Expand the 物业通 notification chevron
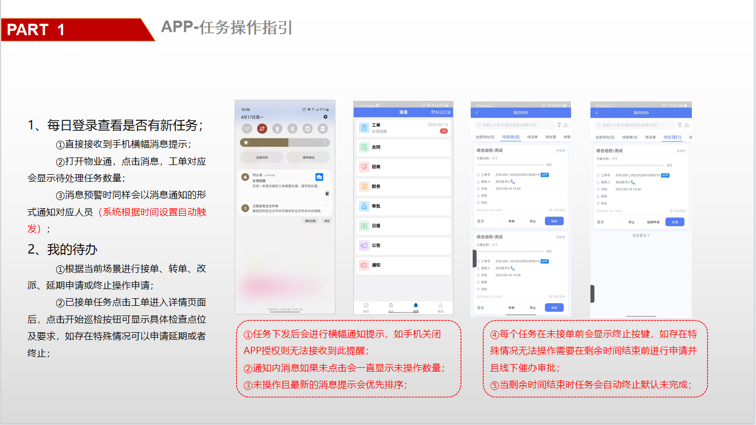This screenshot has width=756, height=425. point(327,175)
